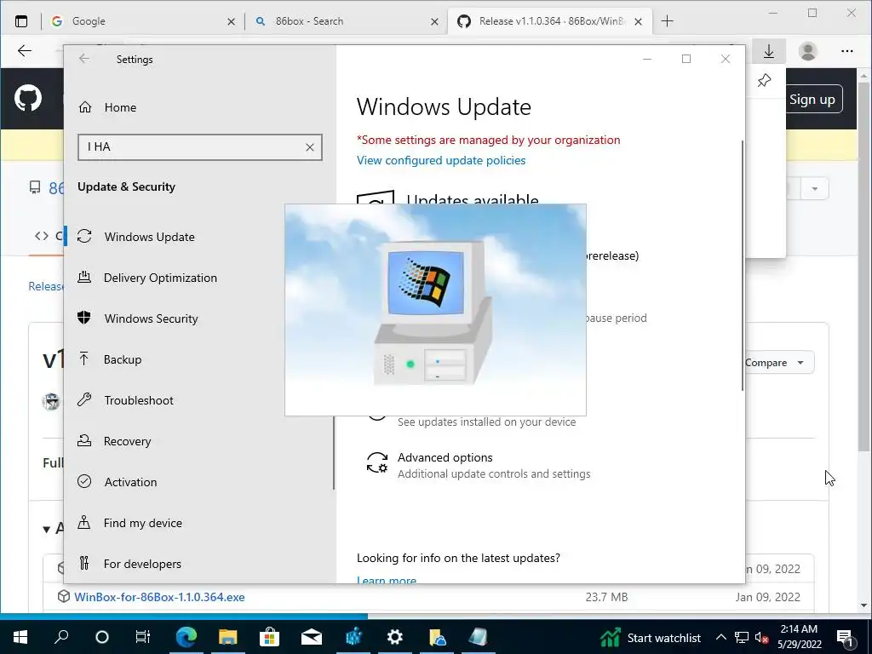Image resolution: width=872 pixels, height=654 pixels.
Task: Open browser Settings and more menu
Action: tap(847, 51)
